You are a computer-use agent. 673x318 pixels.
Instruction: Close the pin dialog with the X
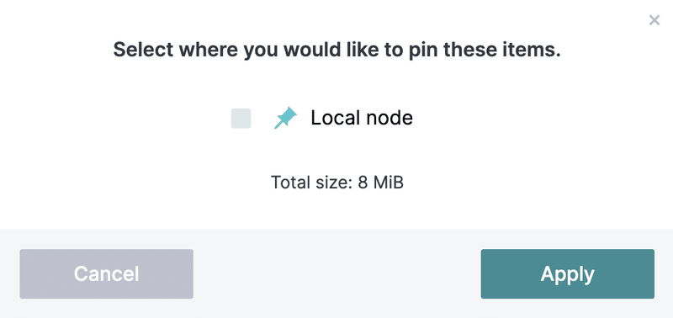click(654, 20)
